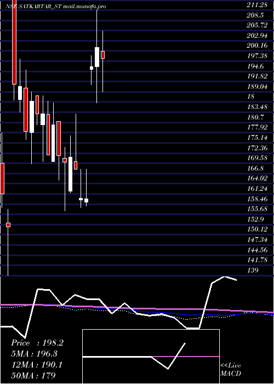Viewport: 274px width, 384px height.
Task: Click the 191.82 price axis label
Action: coord(257,76)
